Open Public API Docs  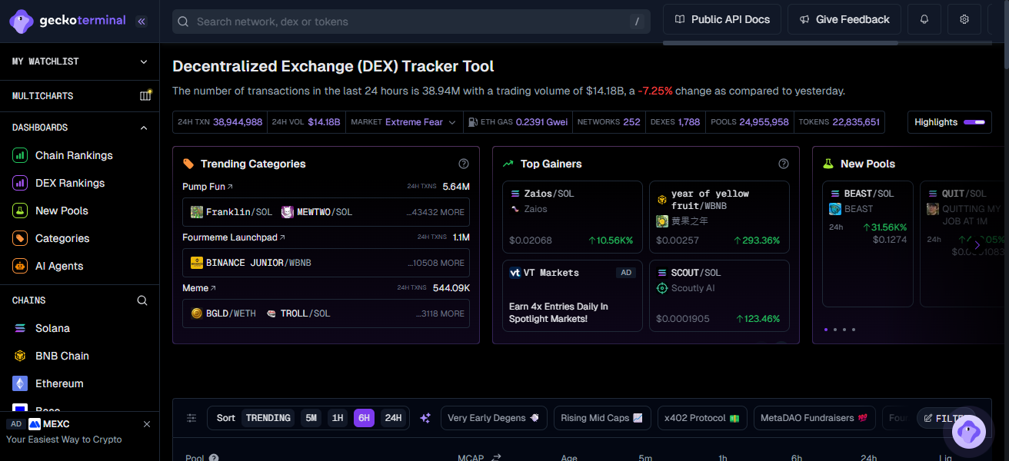pos(722,19)
